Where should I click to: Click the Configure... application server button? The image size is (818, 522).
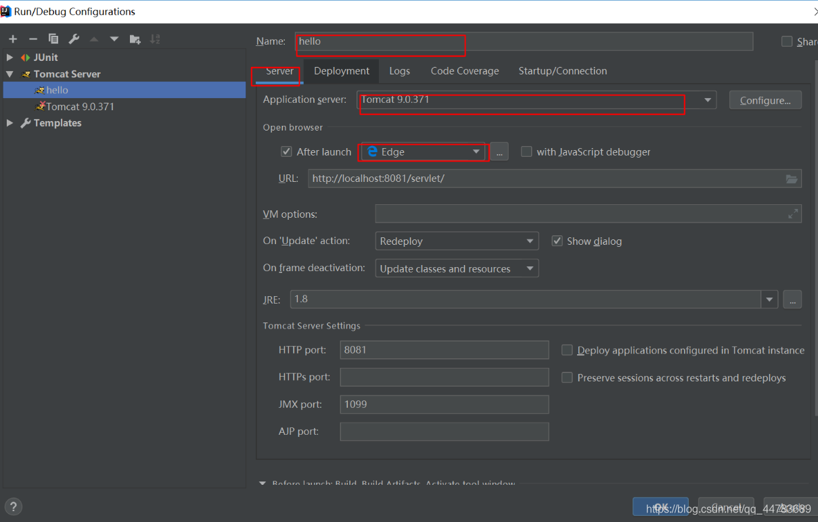point(765,100)
